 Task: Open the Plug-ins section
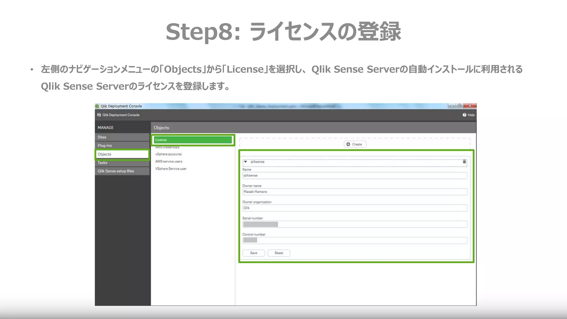pos(122,145)
